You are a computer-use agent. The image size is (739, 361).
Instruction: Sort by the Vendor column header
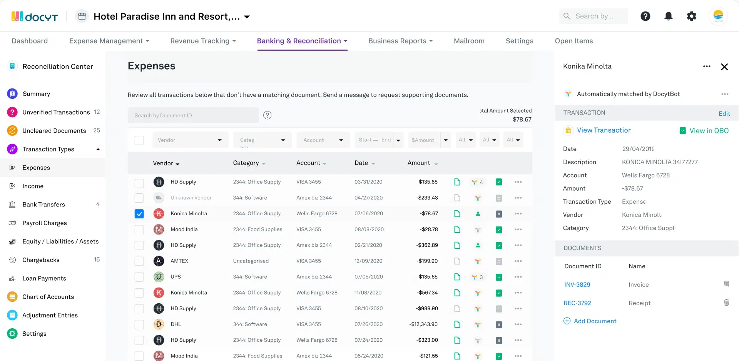tap(166, 163)
